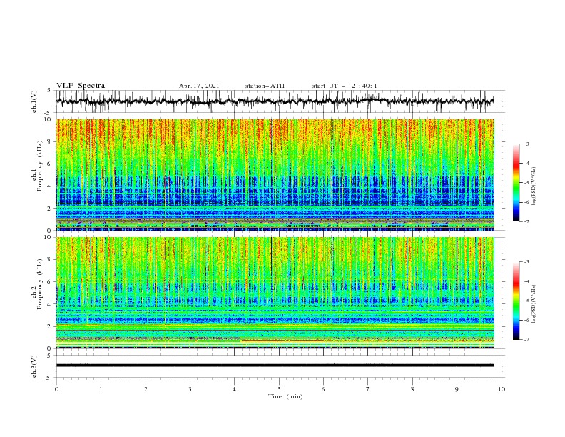565x437 pixels.
Task: Click the "ch.3(V)" axis label
Action: click(x=34, y=366)
